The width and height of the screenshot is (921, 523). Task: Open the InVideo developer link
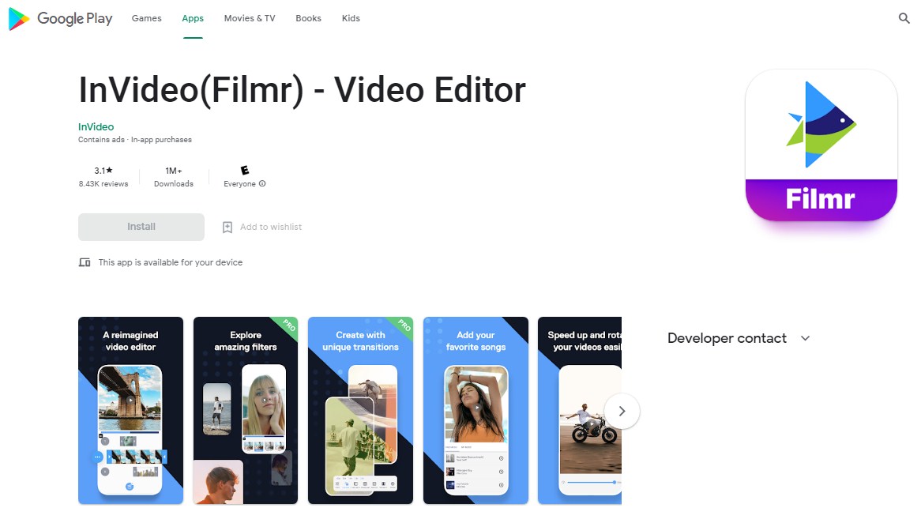pos(96,127)
